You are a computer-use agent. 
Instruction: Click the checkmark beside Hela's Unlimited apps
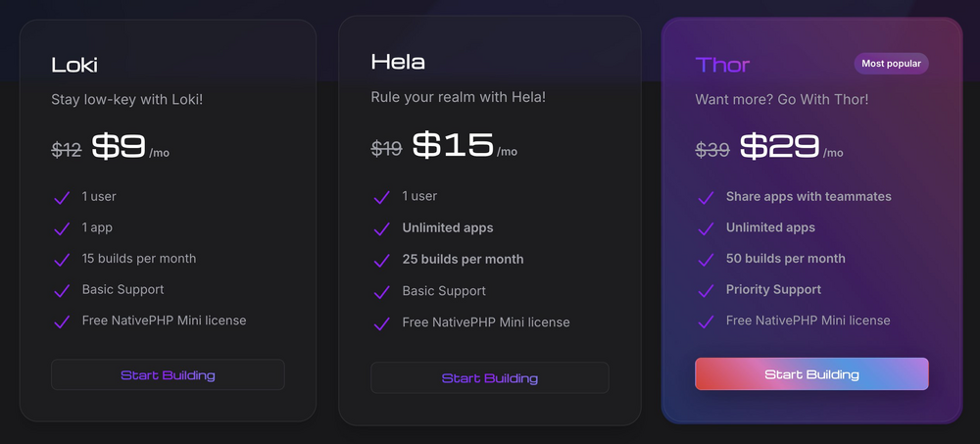(382, 228)
